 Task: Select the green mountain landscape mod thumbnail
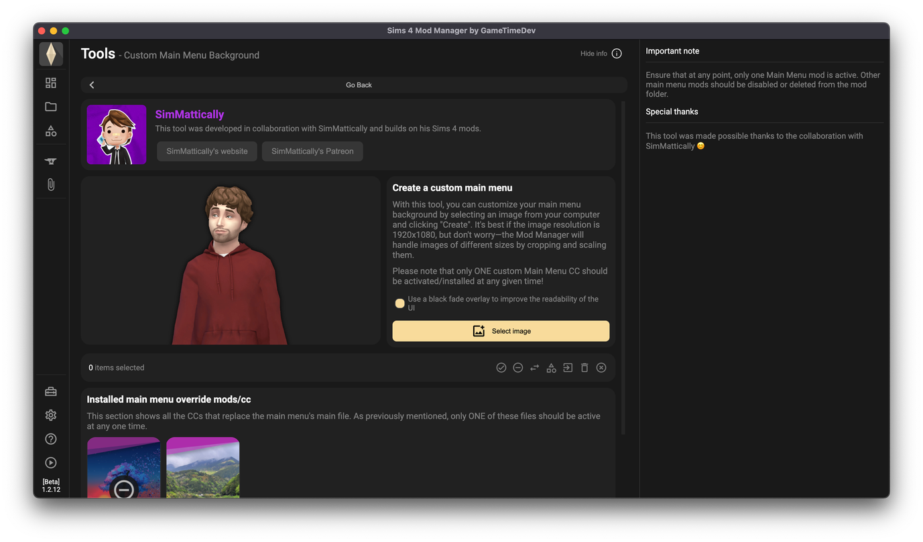(203, 468)
